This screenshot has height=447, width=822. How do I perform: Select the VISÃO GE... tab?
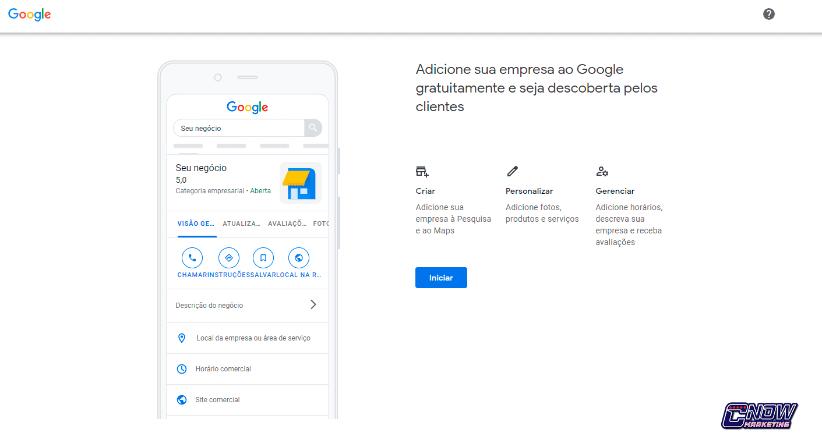196,223
